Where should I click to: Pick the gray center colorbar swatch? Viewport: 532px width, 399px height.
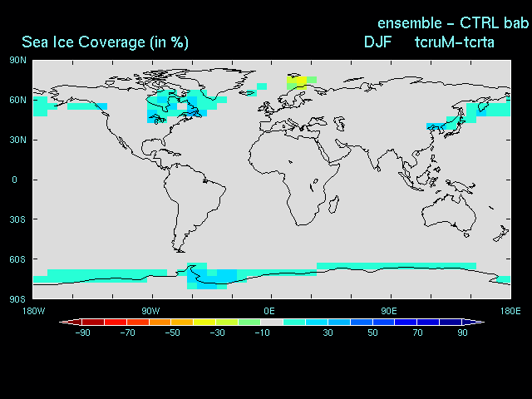tap(272, 322)
